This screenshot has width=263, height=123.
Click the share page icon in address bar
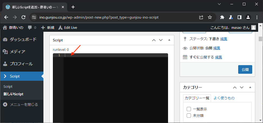[x=201, y=17]
